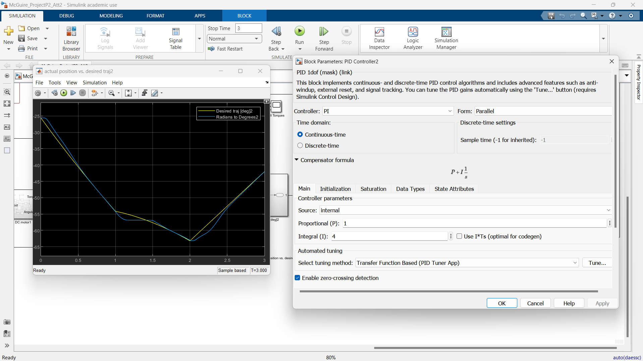Open the State Attributes tab
643x361 pixels.
[454, 189]
